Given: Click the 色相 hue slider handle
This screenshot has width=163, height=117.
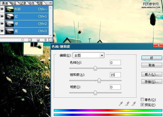Looking at the screenshot, I should [x=95, y=68].
